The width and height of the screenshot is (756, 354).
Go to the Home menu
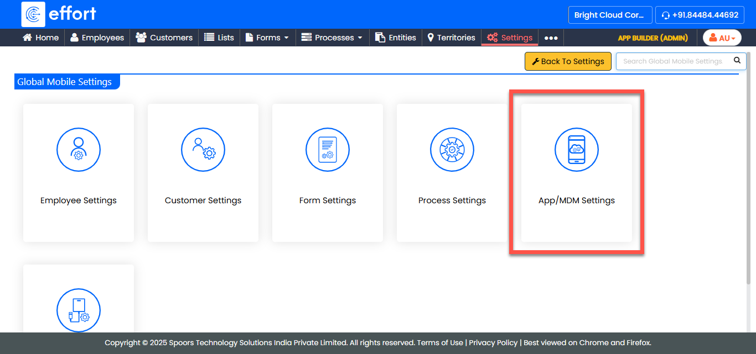(40, 38)
